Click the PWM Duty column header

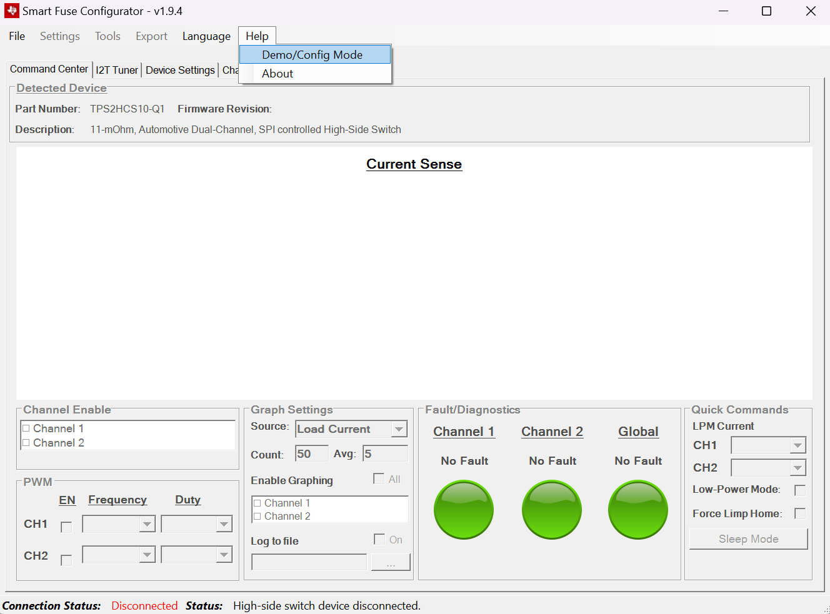[188, 500]
